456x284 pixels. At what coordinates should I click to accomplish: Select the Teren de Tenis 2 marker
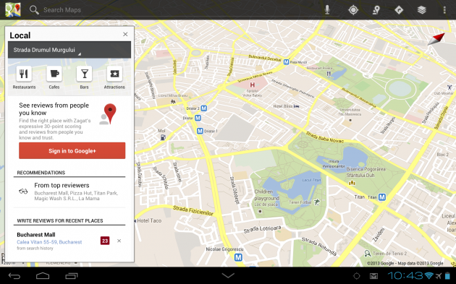tap(368, 254)
